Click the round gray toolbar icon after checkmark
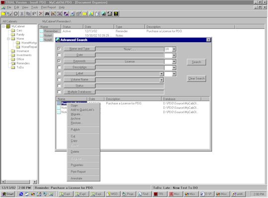The image size is (268, 198). tap(16, 14)
